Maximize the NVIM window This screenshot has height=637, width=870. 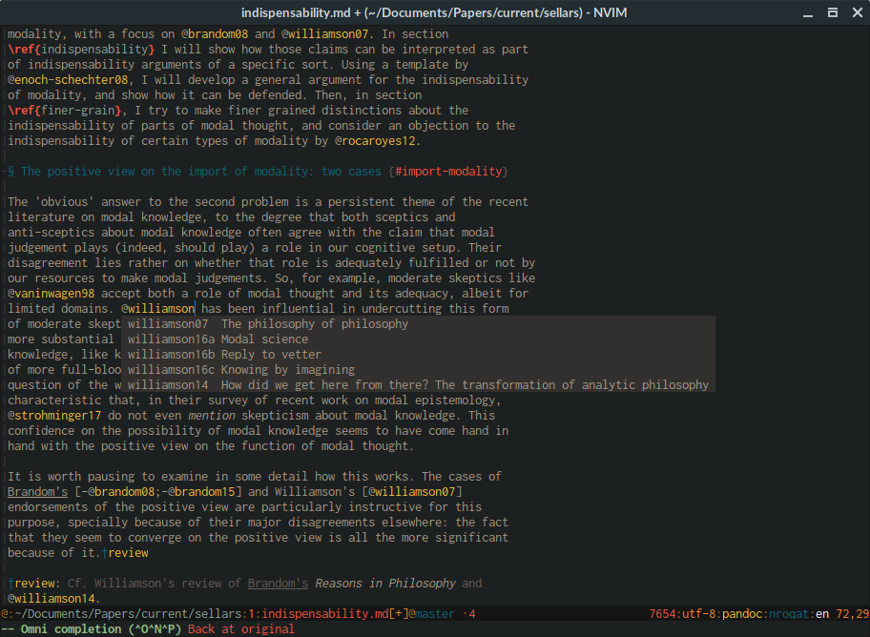point(831,12)
